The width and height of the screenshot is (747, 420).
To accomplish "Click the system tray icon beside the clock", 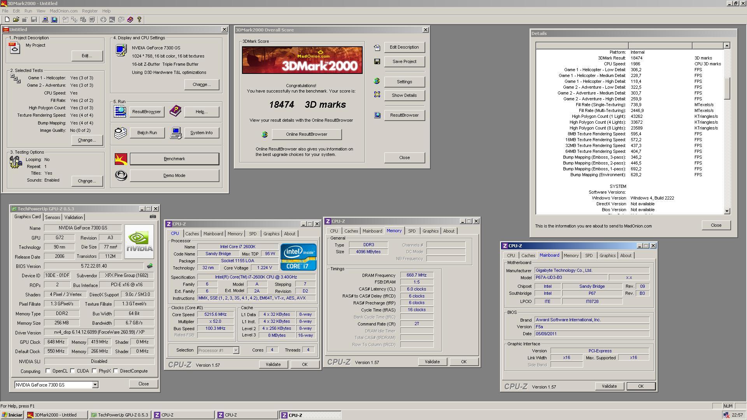I will (x=726, y=415).
